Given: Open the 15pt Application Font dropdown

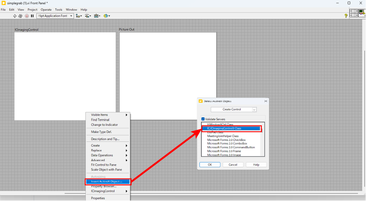Looking at the screenshot, I should [x=55, y=16].
